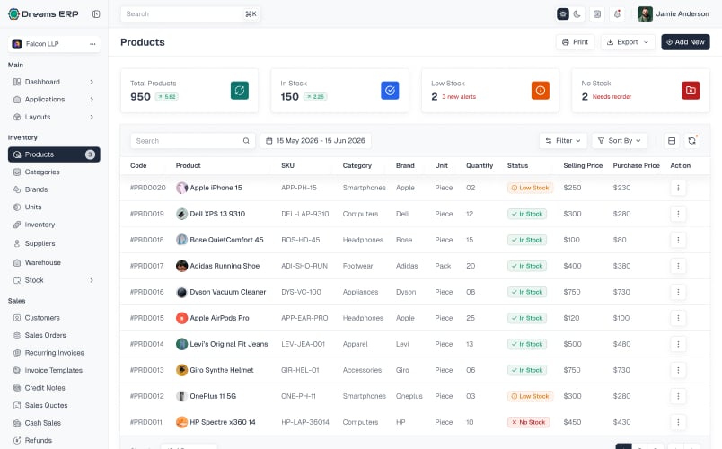The height and width of the screenshot is (449, 722).
Task: Click the refresh icon above the table
Action: [x=691, y=141]
